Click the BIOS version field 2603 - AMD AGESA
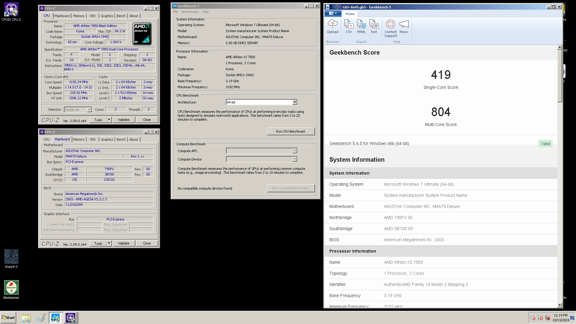Screen dimensions: 576x324 (x=109, y=199)
